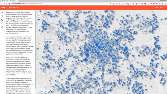Screen dimensions: 167x94
Task: Open the hamburger menu in orange header
Action: (164, 8)
